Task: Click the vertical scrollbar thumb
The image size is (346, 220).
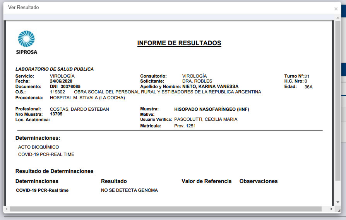Action: (338, 100)
